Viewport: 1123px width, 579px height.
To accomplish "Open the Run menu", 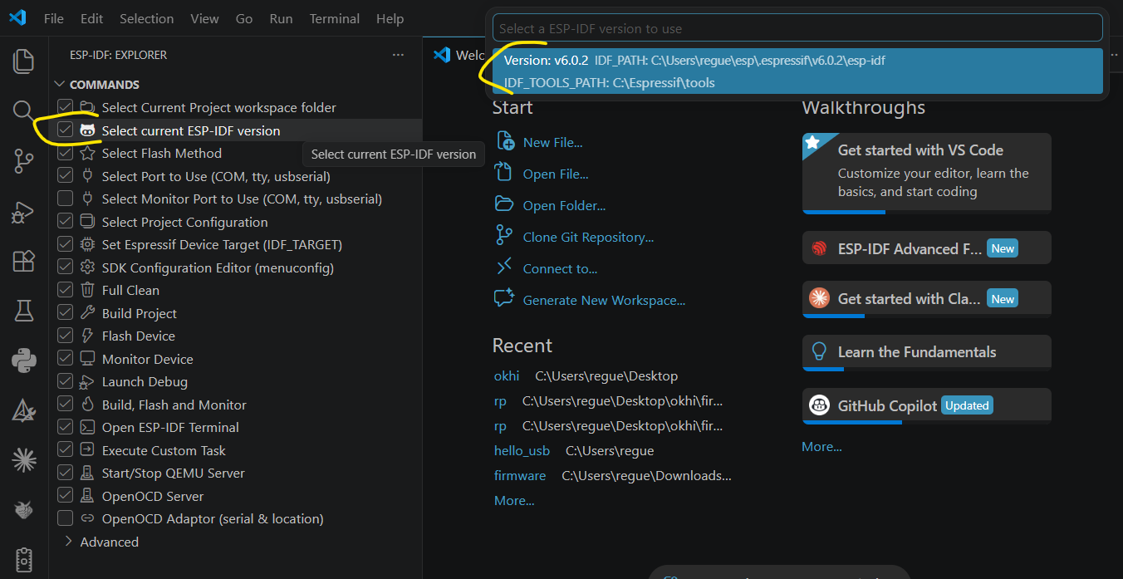I will coord(281,18).
